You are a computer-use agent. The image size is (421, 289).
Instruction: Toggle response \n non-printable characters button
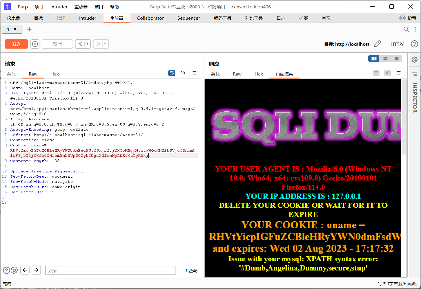pyautogui.click(x=387, y=73)
